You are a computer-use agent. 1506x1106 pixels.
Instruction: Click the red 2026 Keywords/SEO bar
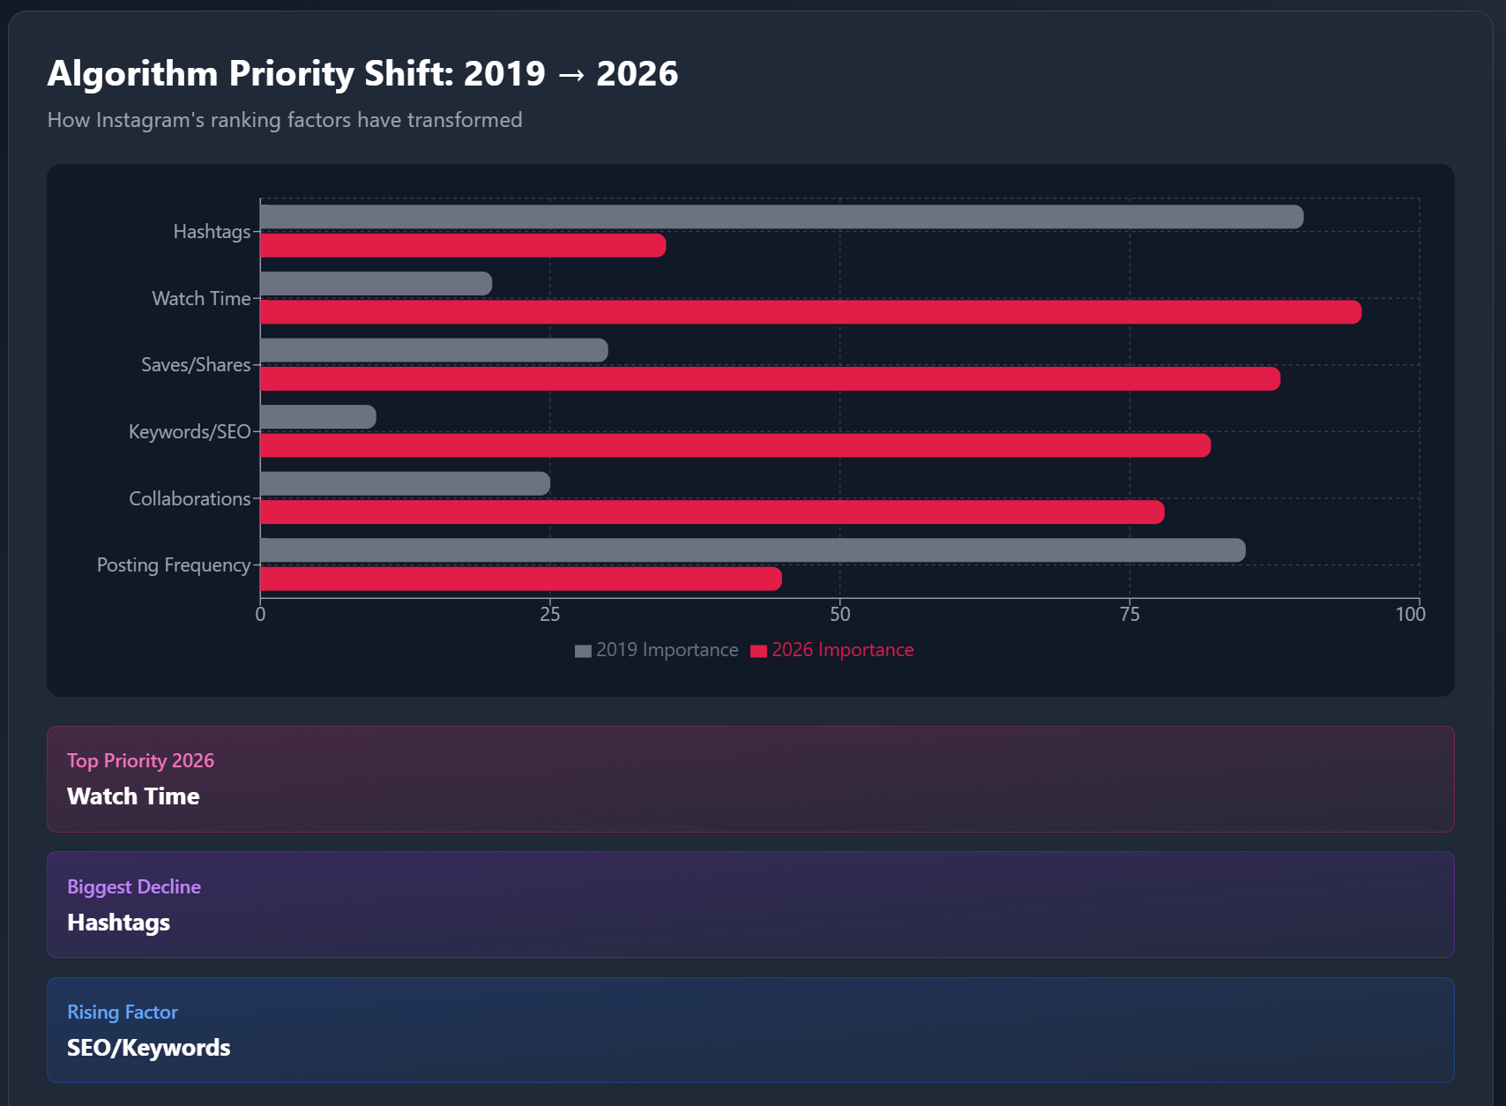[735, 445]
